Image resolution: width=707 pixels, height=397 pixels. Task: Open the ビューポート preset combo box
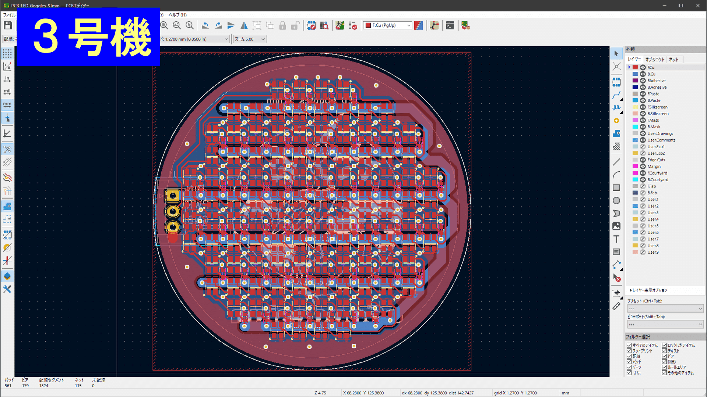[665, 324]
